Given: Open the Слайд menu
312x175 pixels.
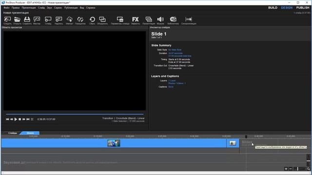Looking at the screenshot, I should tap(41, 8).
